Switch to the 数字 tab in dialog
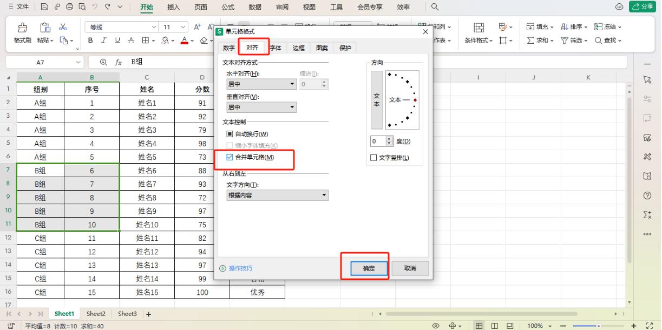The image size is (662, 330). click(x=229, y=48)
